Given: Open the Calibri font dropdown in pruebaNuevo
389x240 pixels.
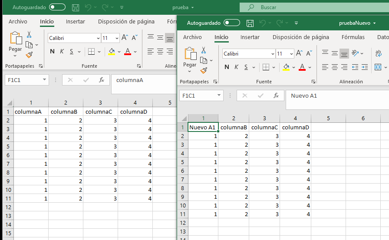Looking at the screenshot, I should tap(273, 54).
